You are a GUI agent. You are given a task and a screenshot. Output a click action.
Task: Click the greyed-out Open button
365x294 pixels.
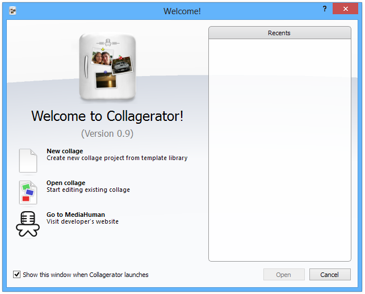tap(284, 275)
